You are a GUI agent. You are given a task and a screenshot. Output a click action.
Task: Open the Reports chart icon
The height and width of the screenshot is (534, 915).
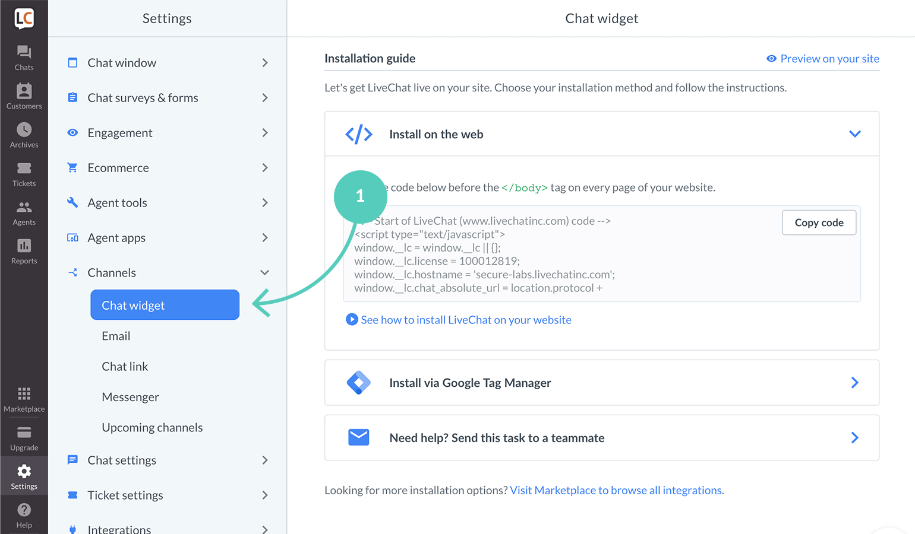pos(24,246)
